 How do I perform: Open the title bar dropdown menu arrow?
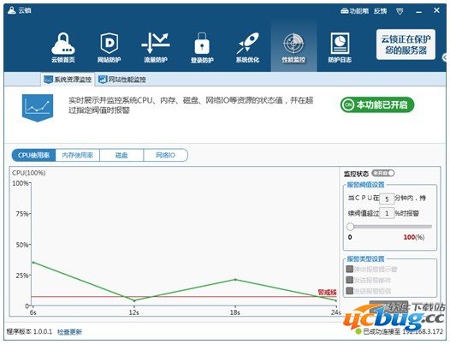(400, 11)
